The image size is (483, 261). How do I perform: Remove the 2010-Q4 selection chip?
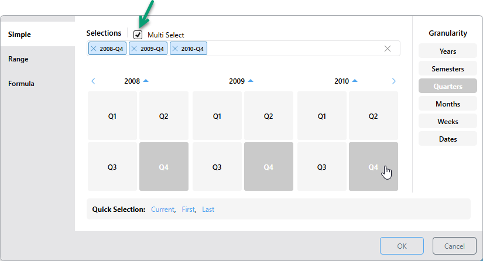click(x=176, y=49)
